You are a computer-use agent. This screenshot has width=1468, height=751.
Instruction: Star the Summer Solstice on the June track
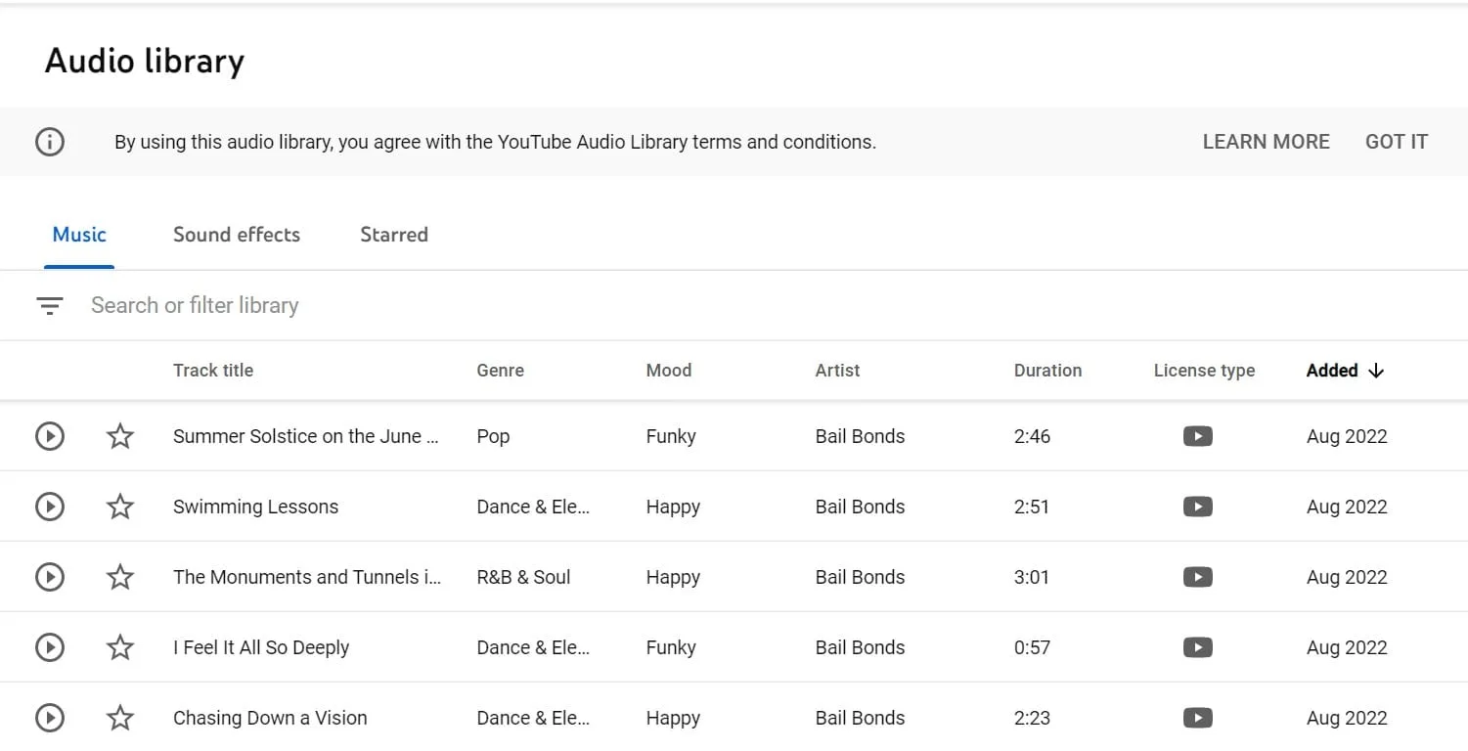(120, 436)
